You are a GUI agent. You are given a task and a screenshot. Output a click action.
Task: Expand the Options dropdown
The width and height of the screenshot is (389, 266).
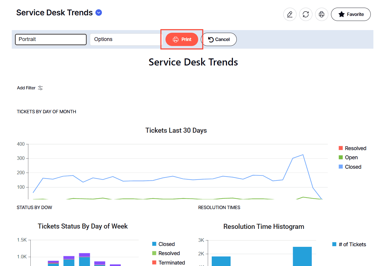pos(126,40)
